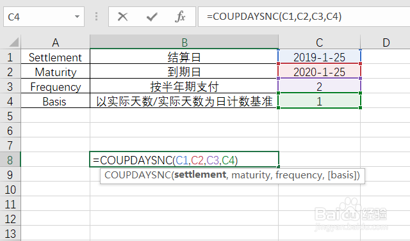Select column D header
The image size is (410, 241).
(x=386, y=42)
